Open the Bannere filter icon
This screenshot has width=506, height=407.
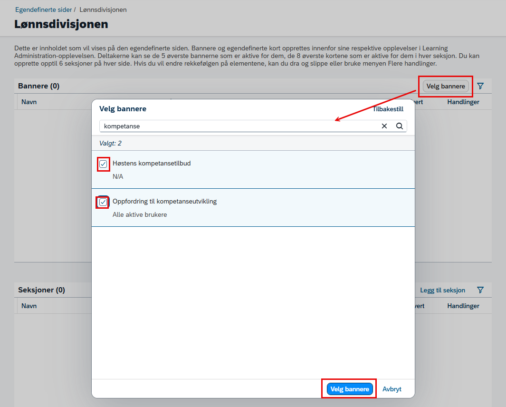[x=480, y=86]
